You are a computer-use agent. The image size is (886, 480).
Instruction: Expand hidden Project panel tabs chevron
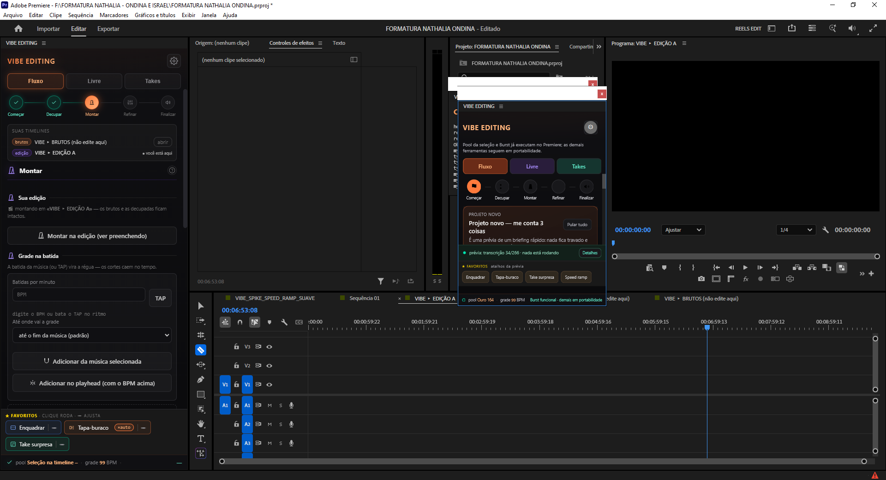599,47
